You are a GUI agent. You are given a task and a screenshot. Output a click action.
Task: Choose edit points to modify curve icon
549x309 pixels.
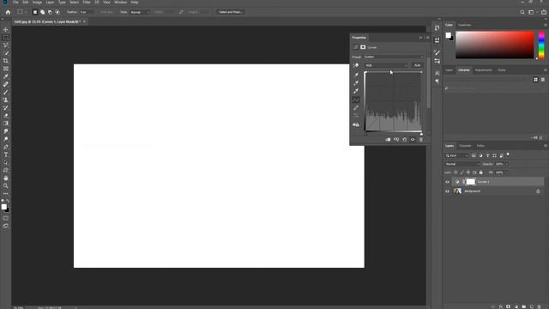(356, 100)
